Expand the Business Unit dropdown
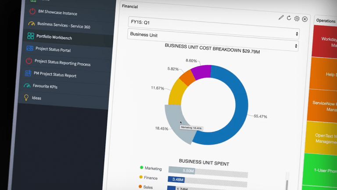The height and width of the screenshot is (190, 337). click(213, 34)
